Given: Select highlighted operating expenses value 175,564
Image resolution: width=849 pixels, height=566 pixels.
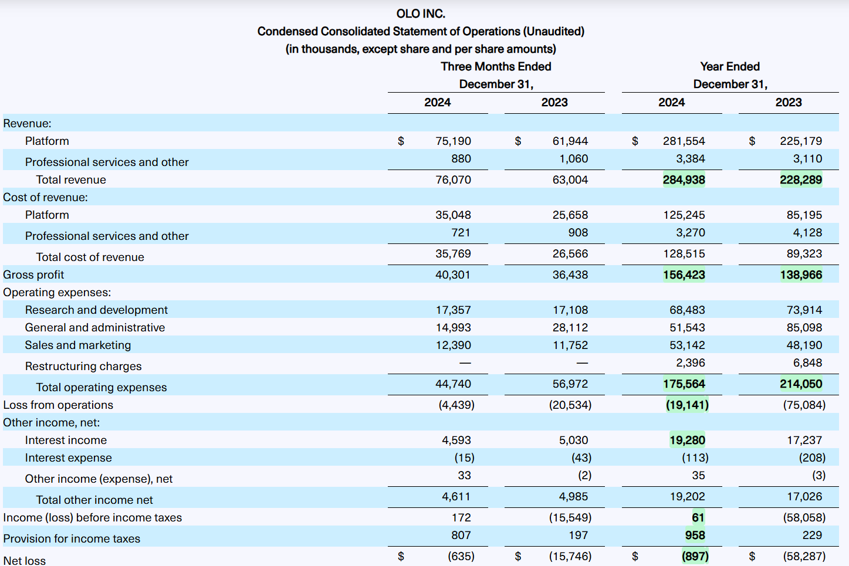Looking at the screenshot, I should [684, 384].
